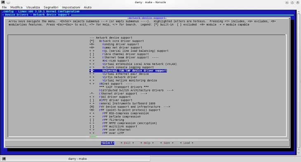Toggle Network core driver support checkbox
This screenshot has height=162, width=301.
[x=92, y=41]
